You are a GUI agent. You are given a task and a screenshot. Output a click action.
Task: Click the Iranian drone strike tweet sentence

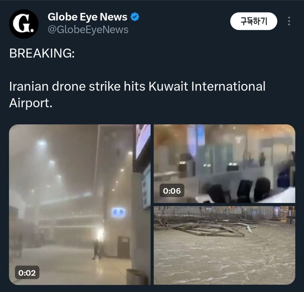pos(137,94)
